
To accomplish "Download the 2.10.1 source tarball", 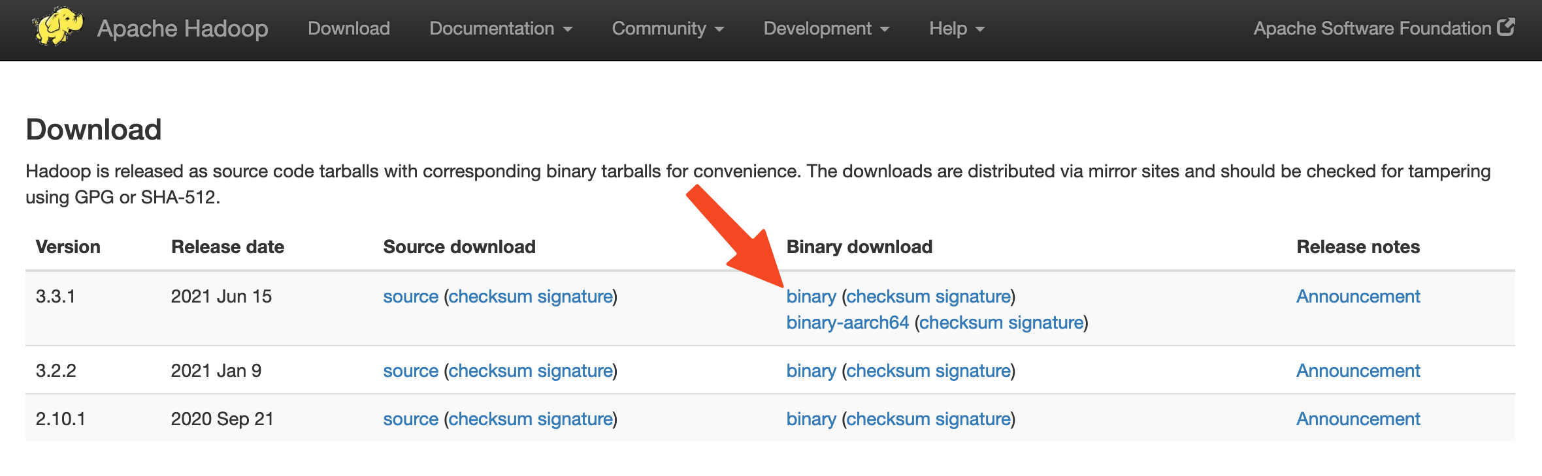I will [x=410, y=419].
